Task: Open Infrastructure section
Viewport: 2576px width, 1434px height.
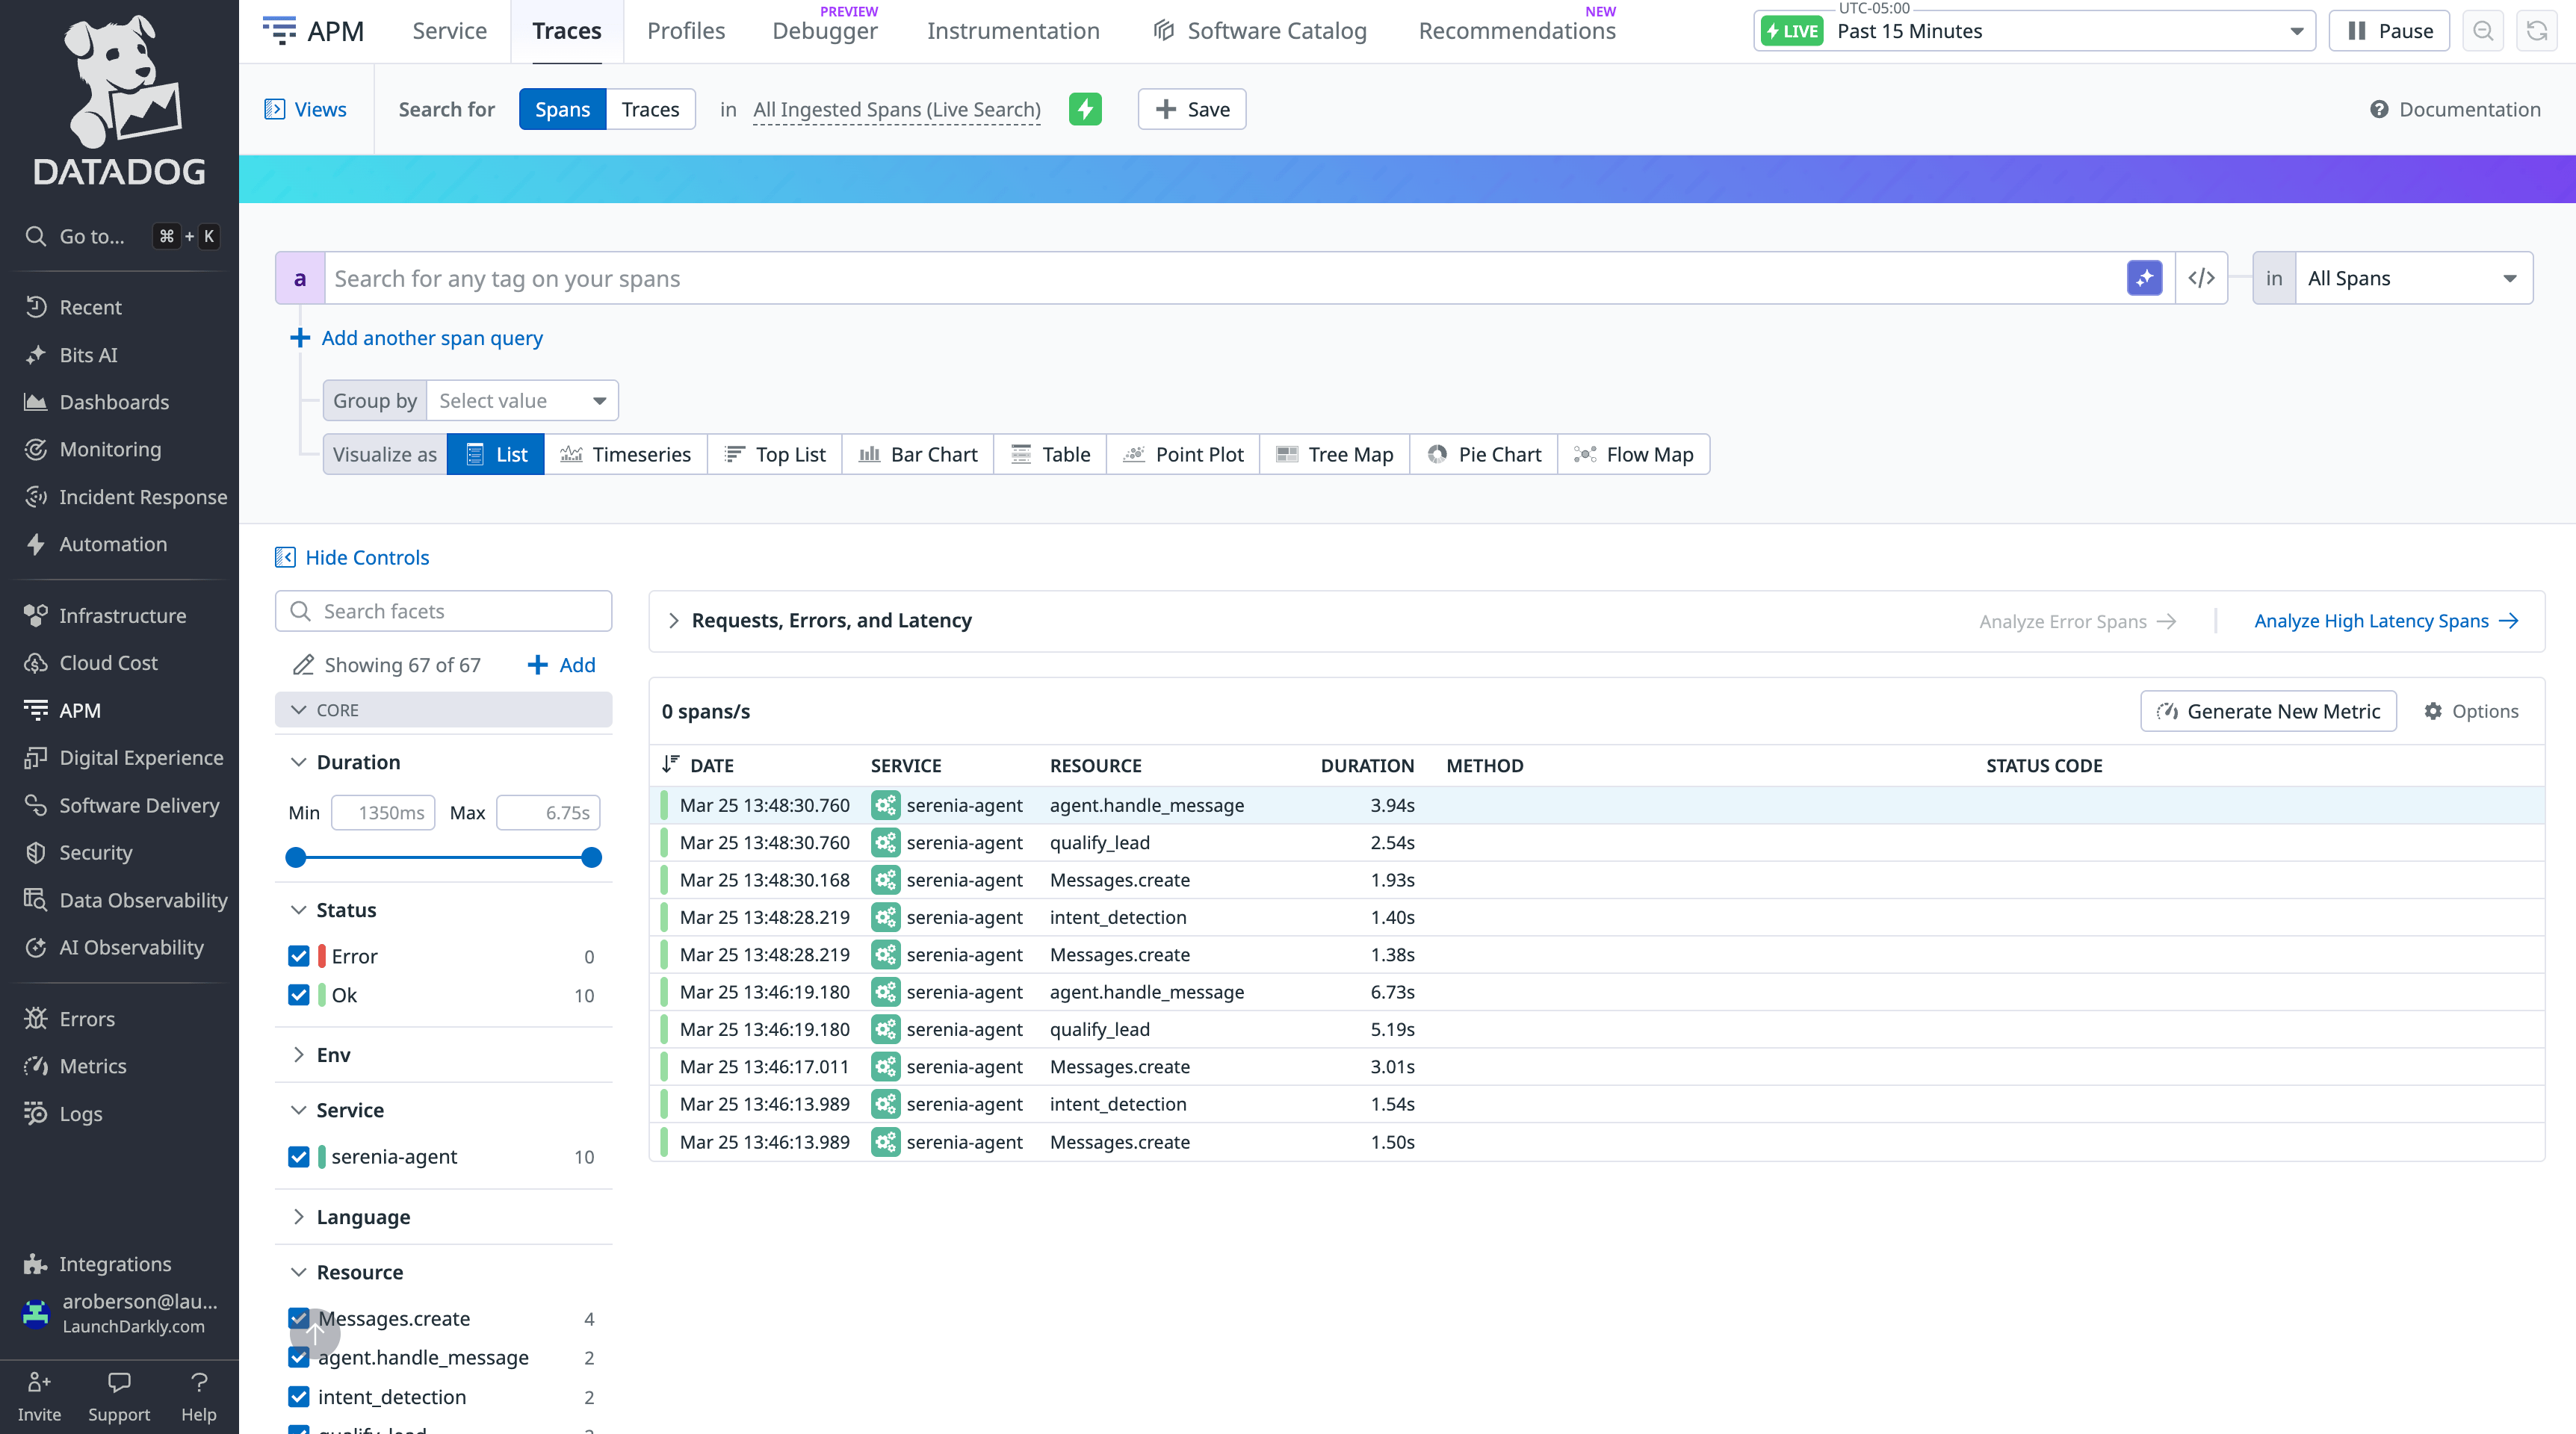Action: coord(122,616)
